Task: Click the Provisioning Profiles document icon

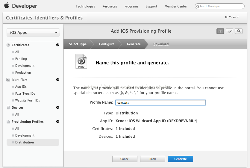Action: (8, 122)
